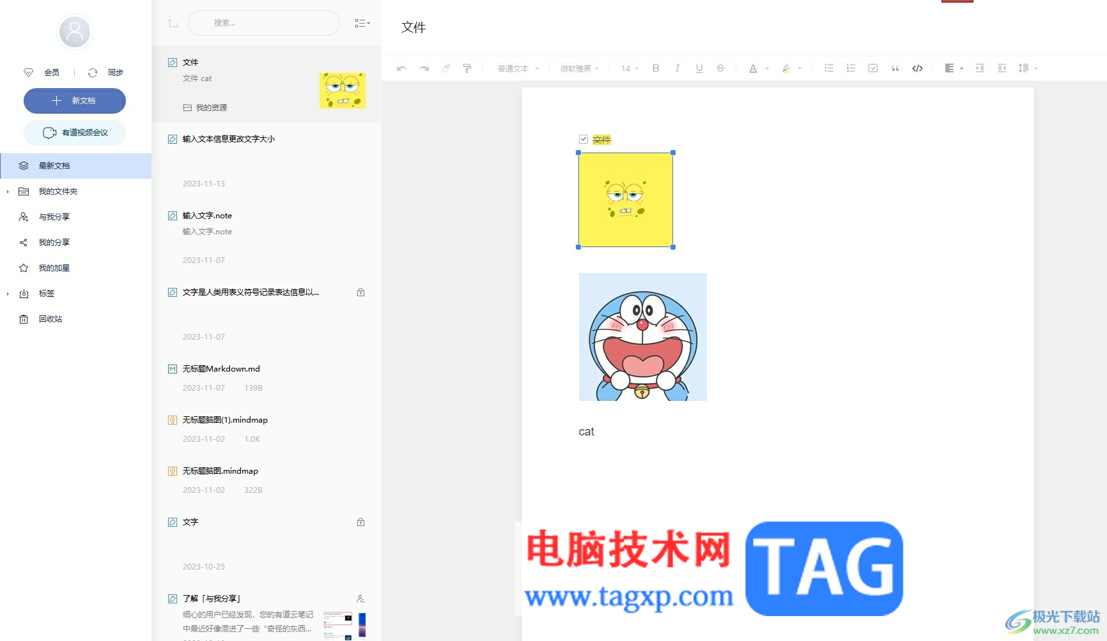Open the note 输入文本信息更改文字大小
The height and width of the screenshot is (641, 1107).
267,161
